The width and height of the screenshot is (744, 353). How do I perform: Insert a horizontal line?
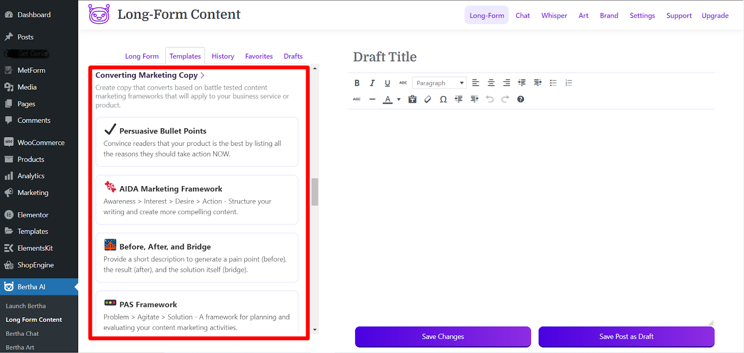(x=372, y=99)
